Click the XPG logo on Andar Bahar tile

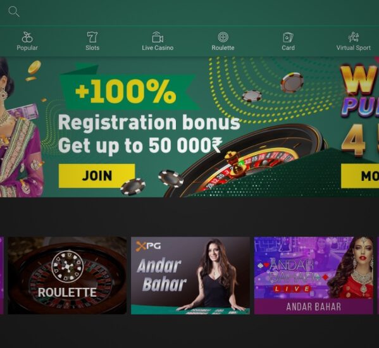pos(148,246)
